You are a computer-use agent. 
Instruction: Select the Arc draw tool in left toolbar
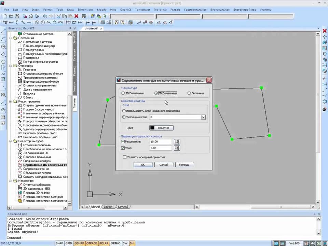tap(3, 39)
